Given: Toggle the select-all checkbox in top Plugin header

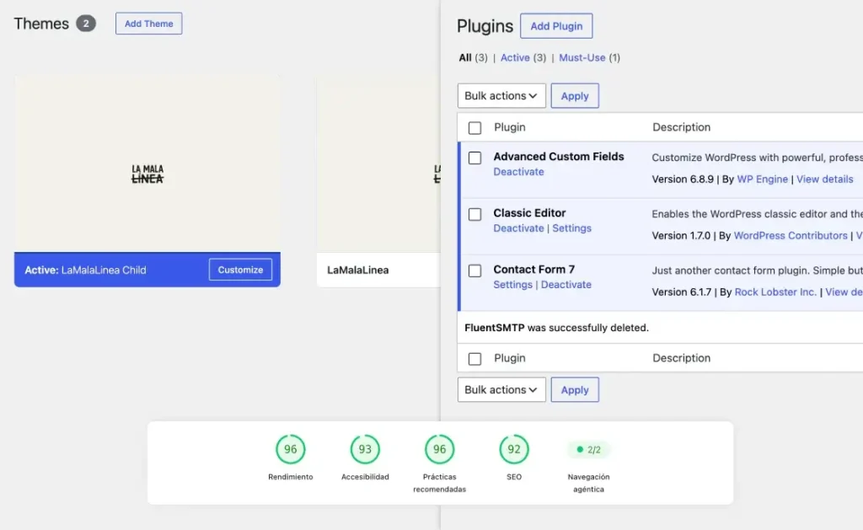Looking at the screenshot, I should click(x=474, y=128).
